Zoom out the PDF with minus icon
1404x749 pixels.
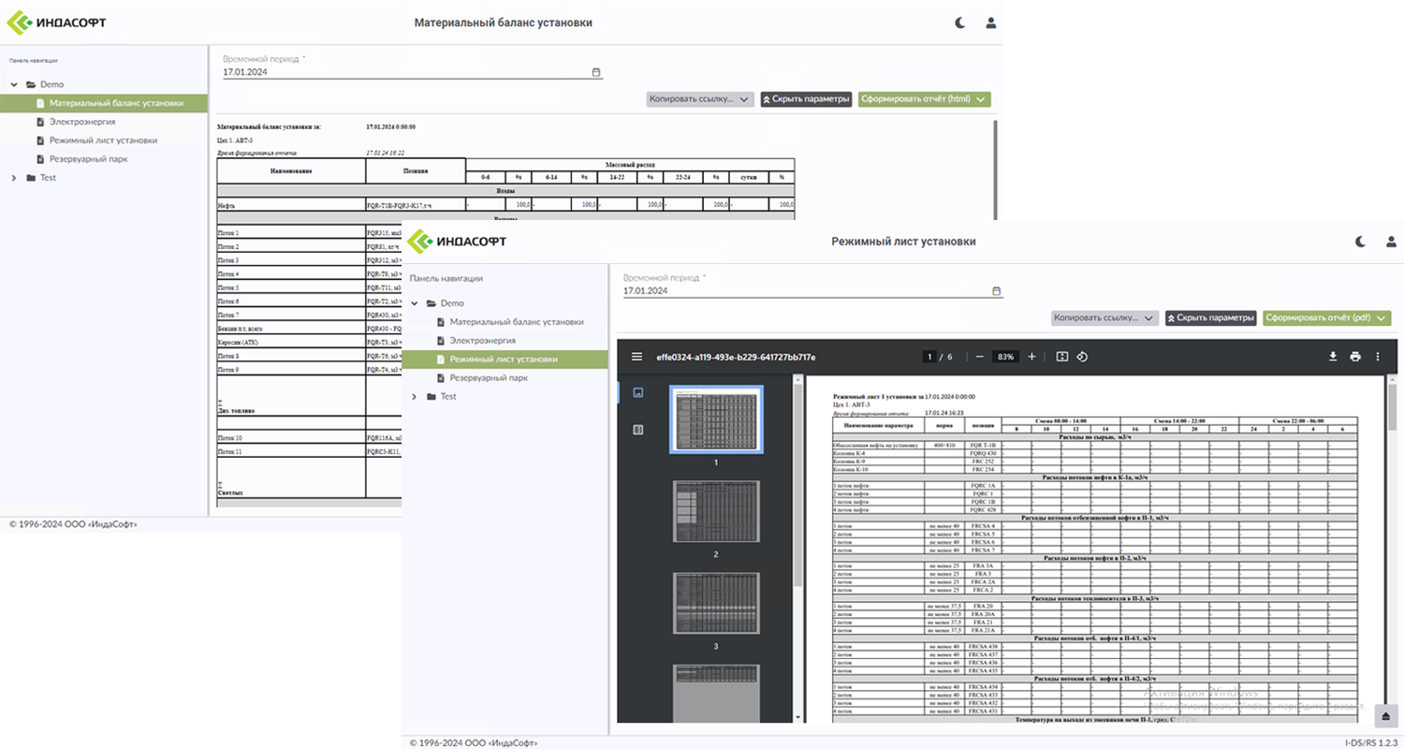pyautogui.click(x=979, y=357)
